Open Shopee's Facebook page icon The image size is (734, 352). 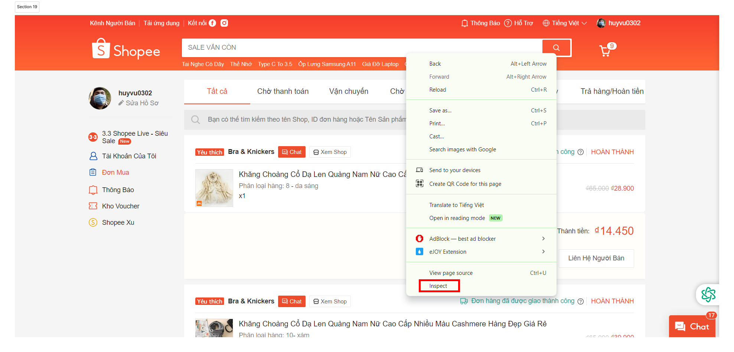coord(212,23)
